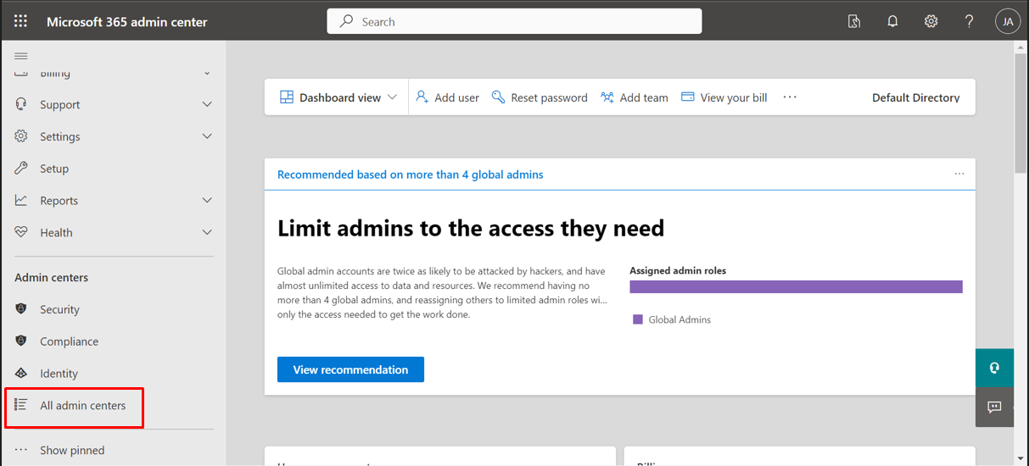The image size is (1029, 466).
Task: Click the Assigned admin roles label
Action: [678, 270]
